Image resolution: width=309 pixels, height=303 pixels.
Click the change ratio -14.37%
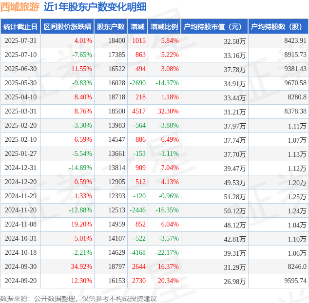[167, 83]
